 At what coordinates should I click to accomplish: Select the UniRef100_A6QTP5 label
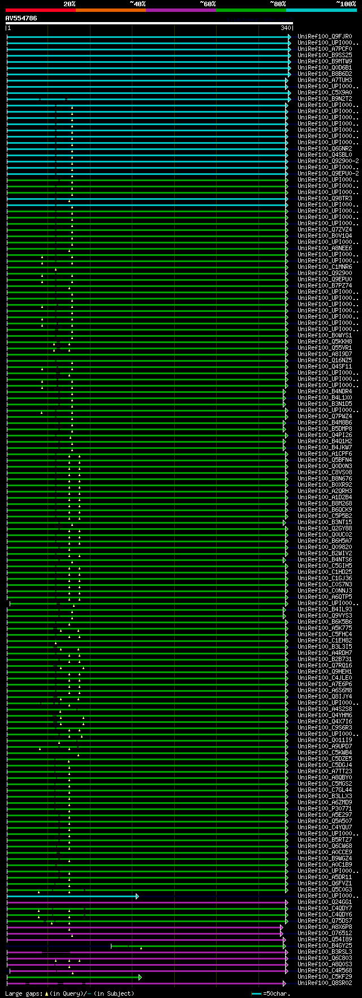pos(325,597)
